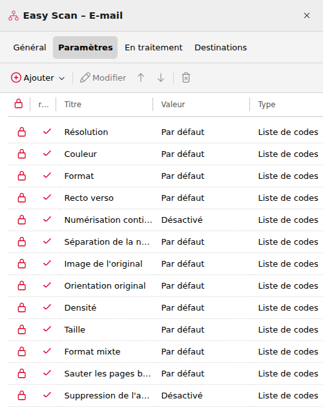Toggle the checkmark in Format mixte row
This screenshot has height=412, width=323.
(47, 351)
